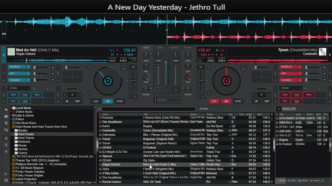The height and width of the screenshot is (186, 332).
Task: Click the browser search input field
Action: pos(149,109)
